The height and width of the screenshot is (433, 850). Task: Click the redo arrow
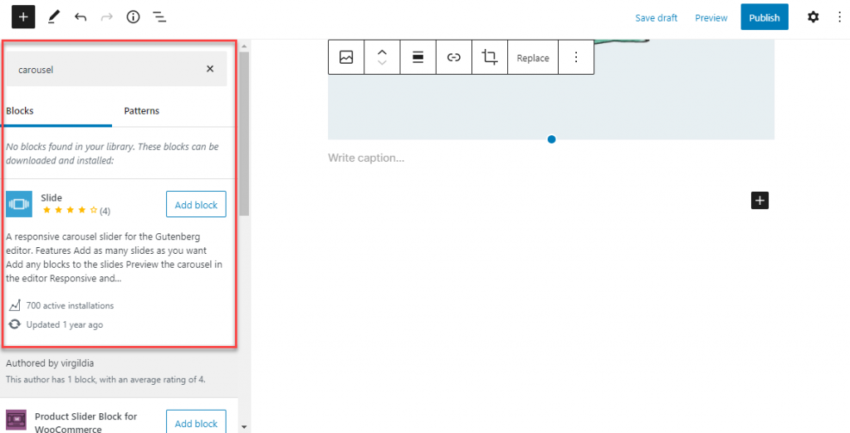tap(107, 17)
